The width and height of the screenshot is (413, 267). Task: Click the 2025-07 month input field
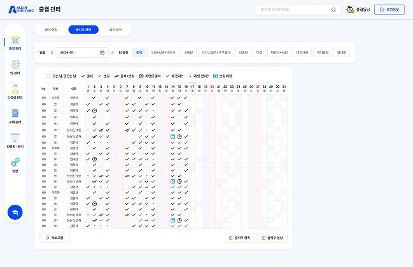click(x=82, y=53)
